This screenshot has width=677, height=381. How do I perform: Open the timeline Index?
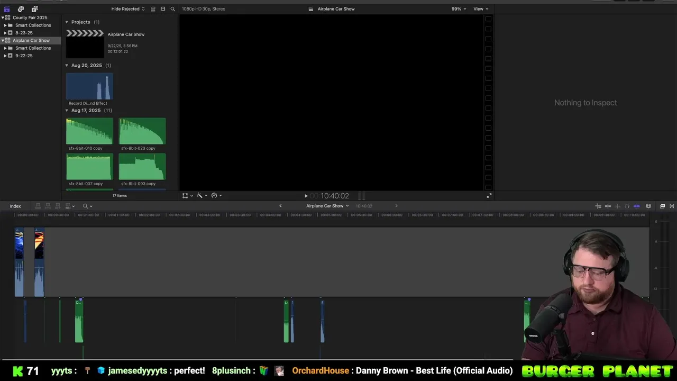tap(15, 206)
